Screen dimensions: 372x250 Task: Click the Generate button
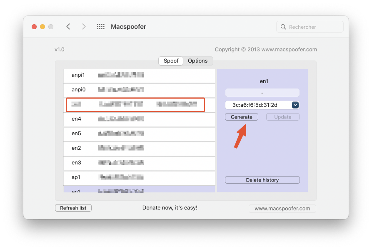click(x=242, y=117)
